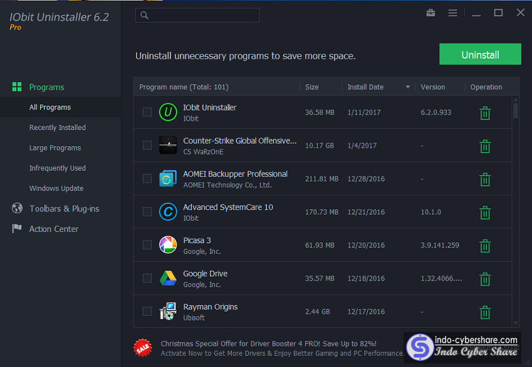Open the hamburger options menu
Viewport: 532px width, 367px height.
(x=452, y=13)
